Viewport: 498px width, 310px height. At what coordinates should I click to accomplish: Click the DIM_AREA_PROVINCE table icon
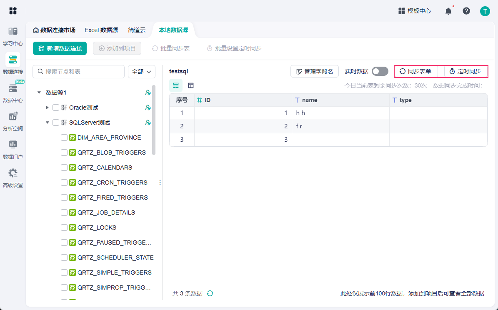(73, 137)
